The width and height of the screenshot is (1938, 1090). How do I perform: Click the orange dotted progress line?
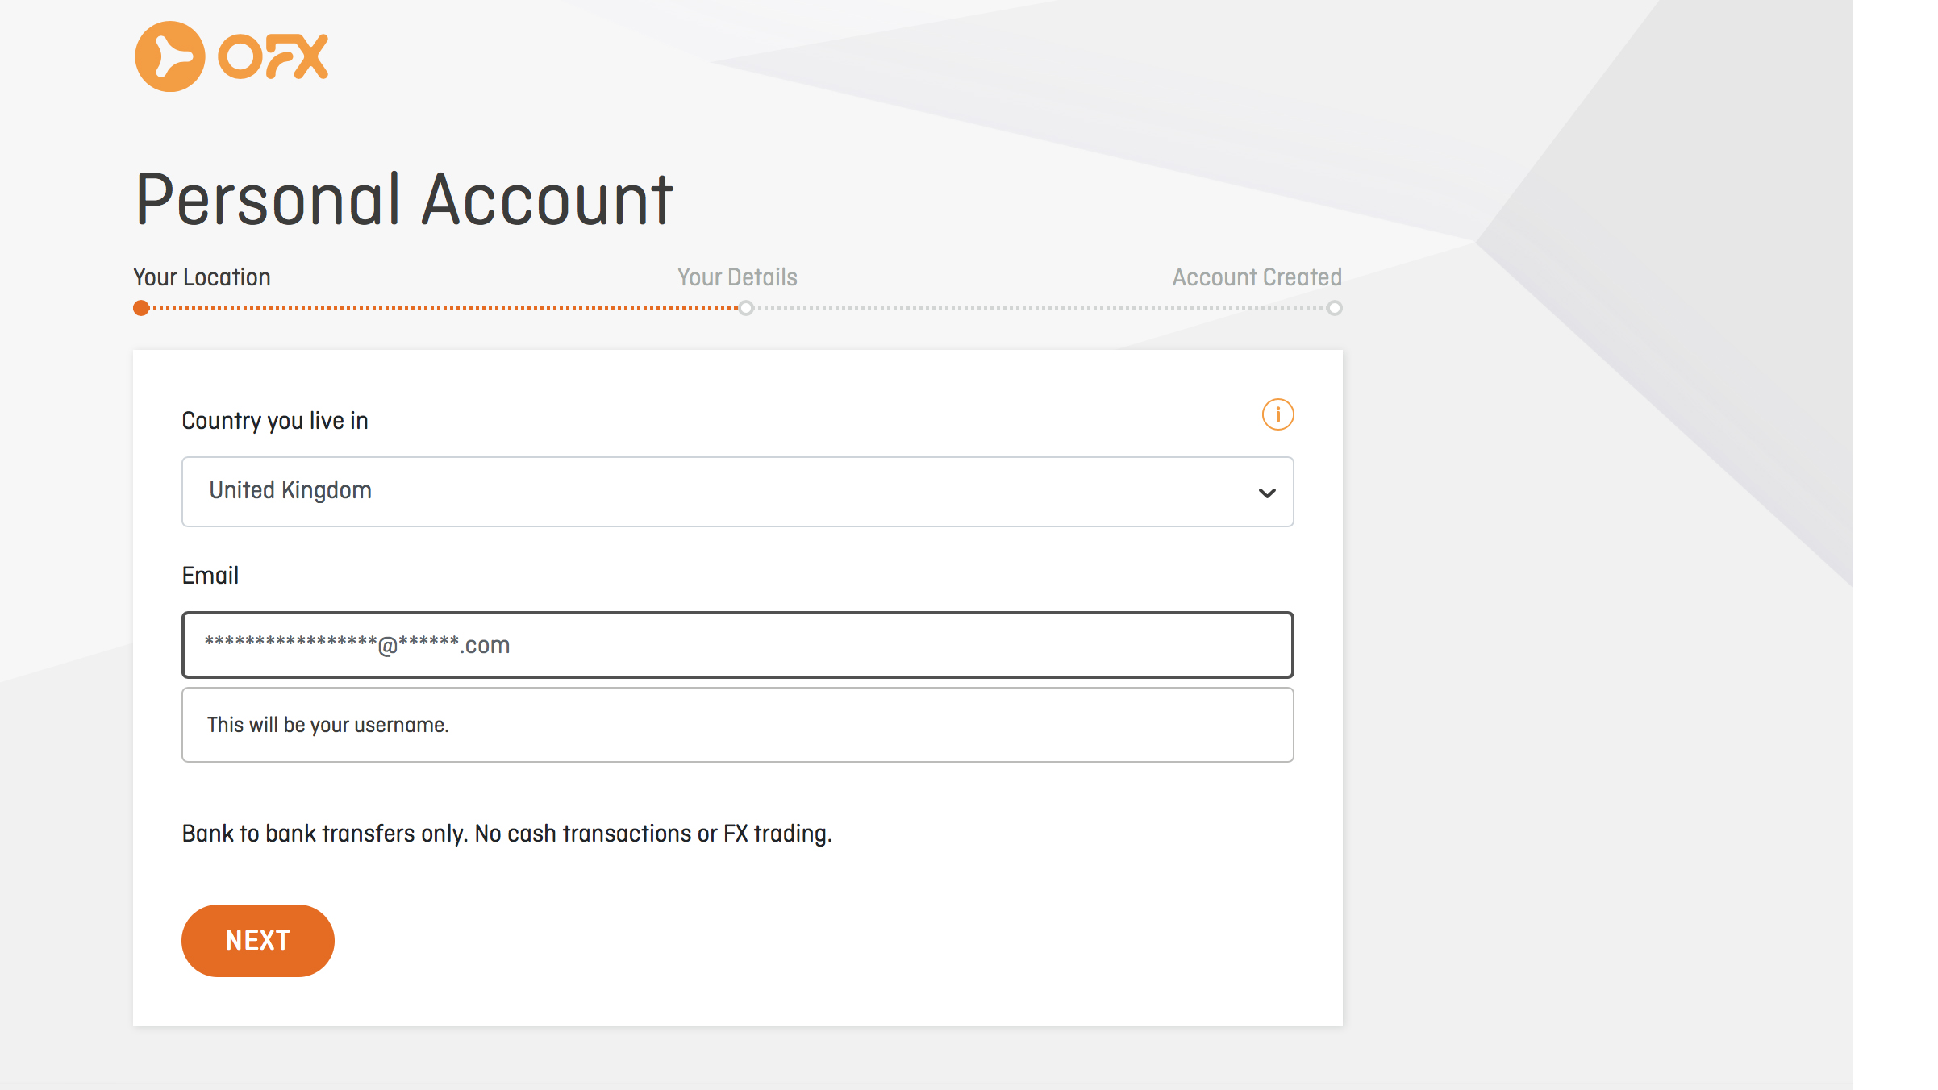click(x=444, y=308)
